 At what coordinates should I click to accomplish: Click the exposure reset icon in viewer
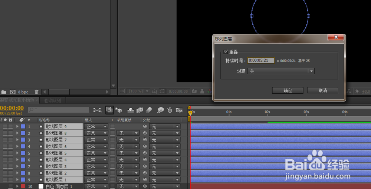point(357,91)
